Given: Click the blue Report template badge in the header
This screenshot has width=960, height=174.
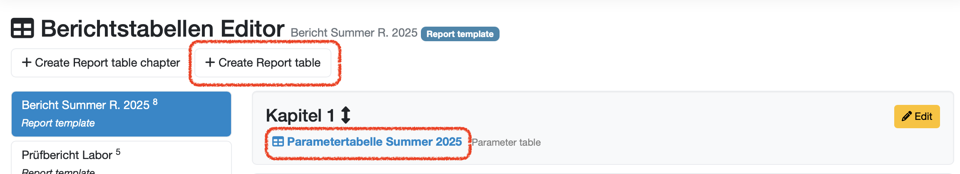Looking at the screenshot, I should pyautogui.click(x=460, y=34).
